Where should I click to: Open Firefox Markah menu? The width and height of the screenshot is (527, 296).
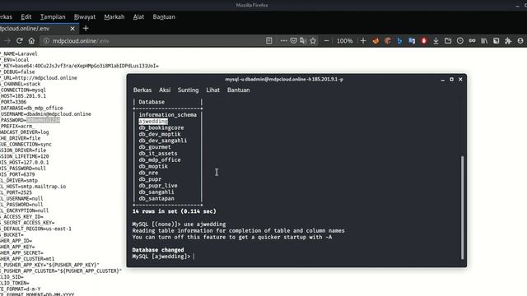pyautogui.click(x=114, y=16)
